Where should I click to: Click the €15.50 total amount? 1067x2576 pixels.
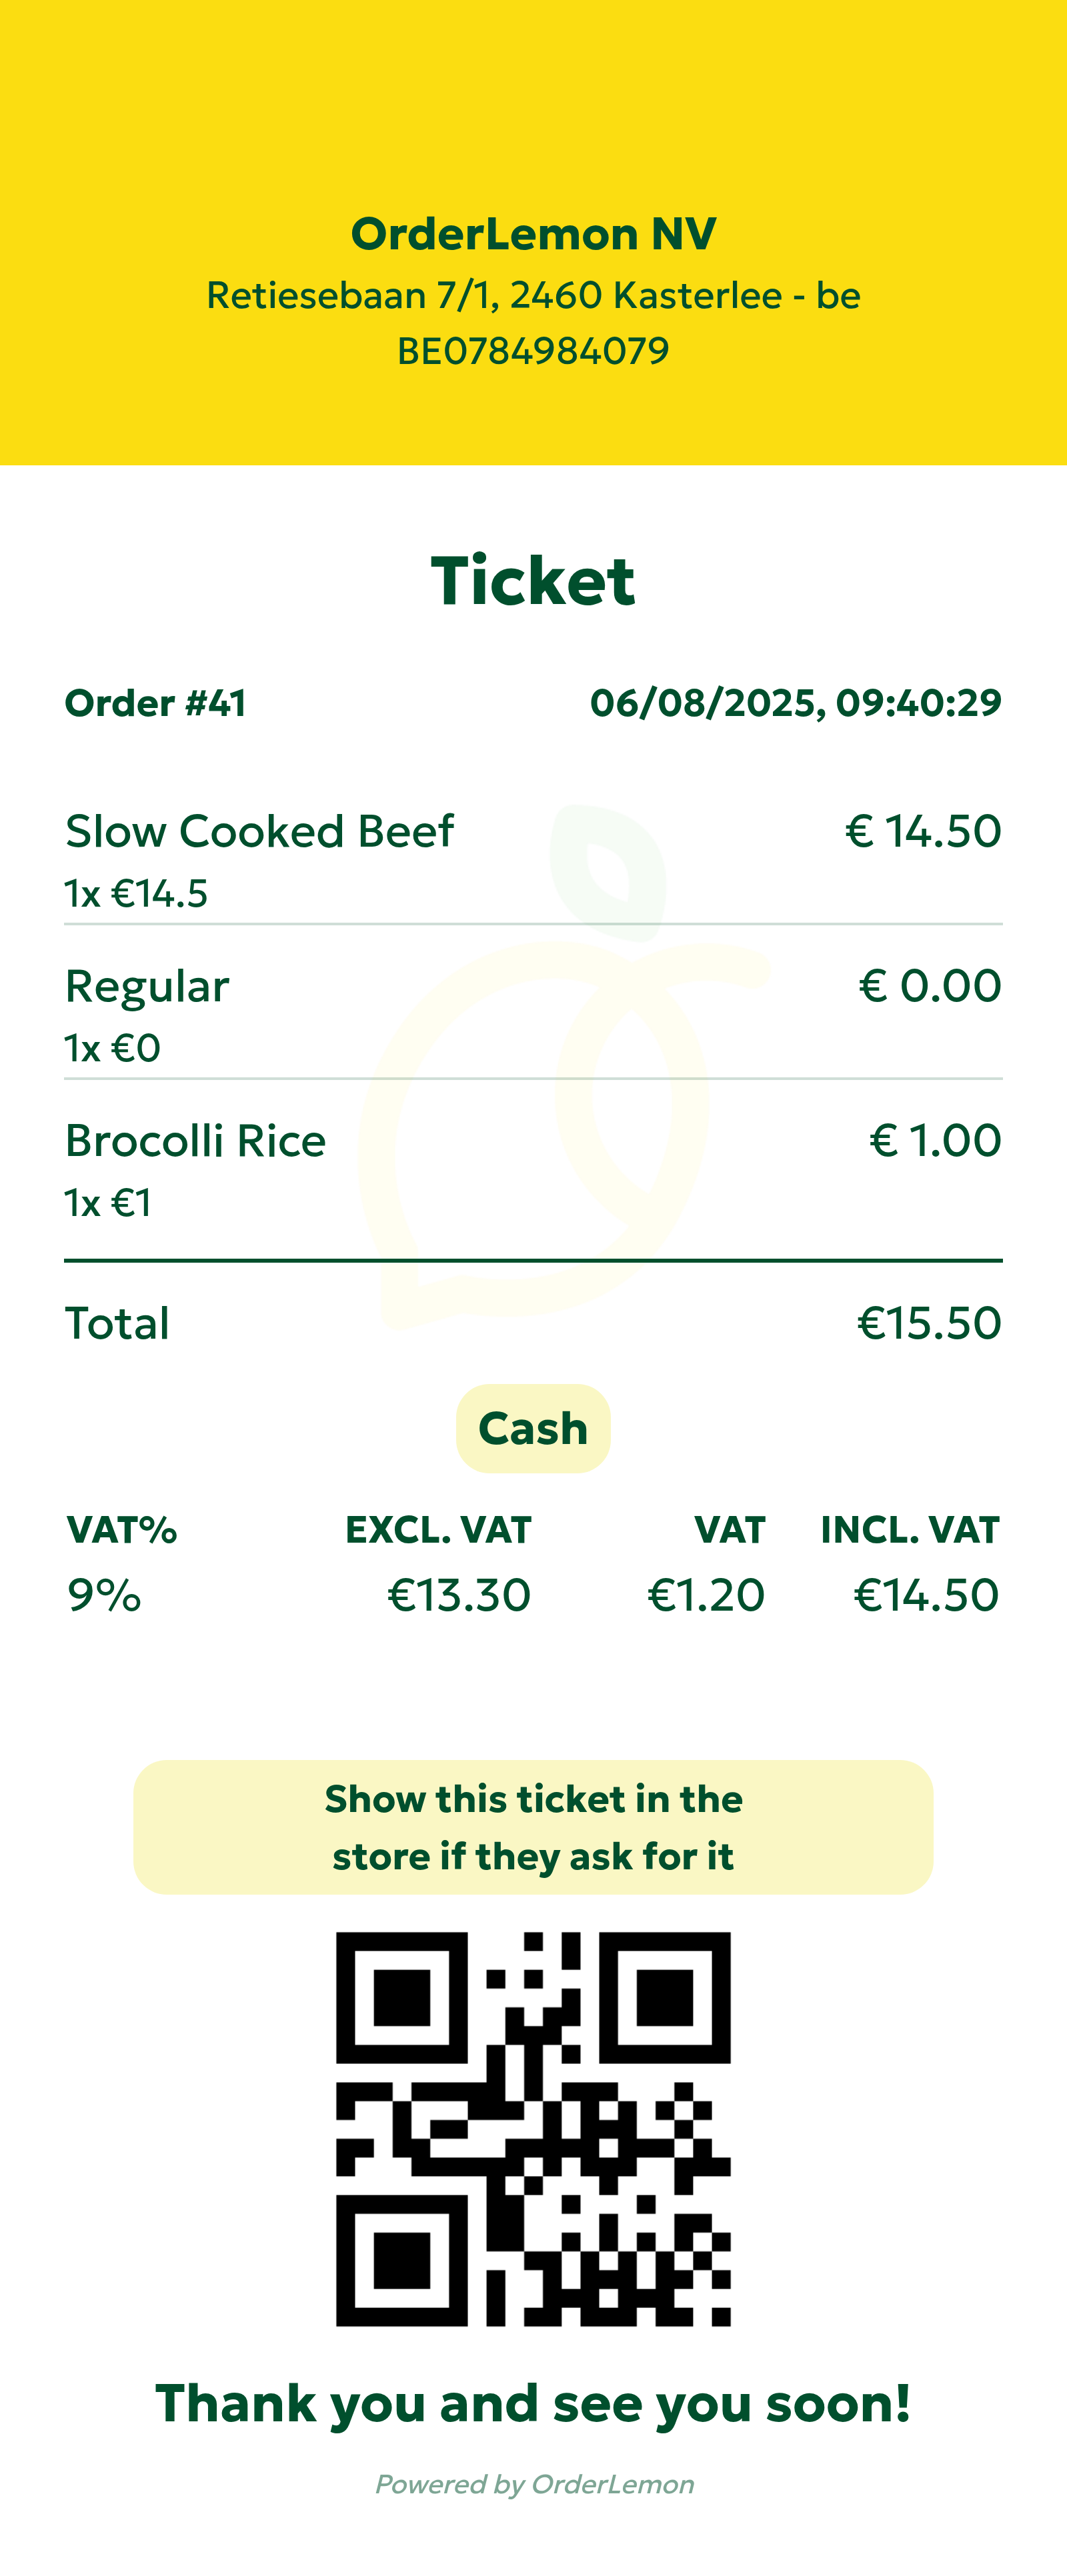click(928, 1323)
